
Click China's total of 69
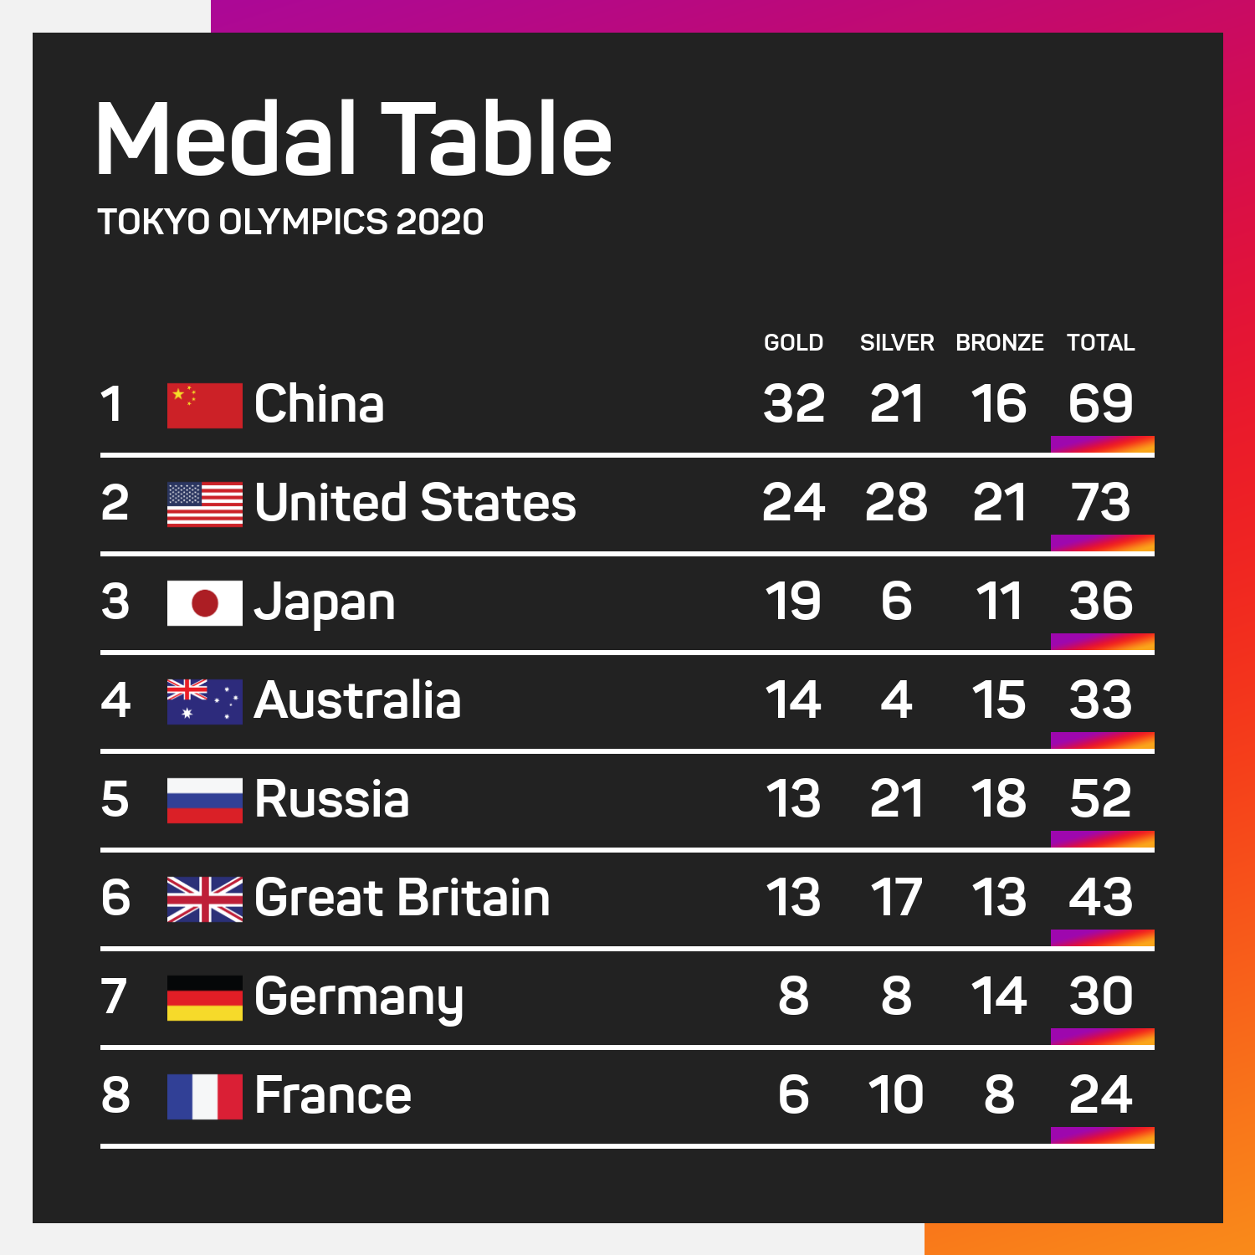[x=1101, y=404]
